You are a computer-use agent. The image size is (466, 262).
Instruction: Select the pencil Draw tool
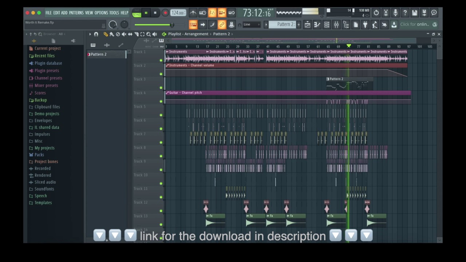click(x=106, y=34)
